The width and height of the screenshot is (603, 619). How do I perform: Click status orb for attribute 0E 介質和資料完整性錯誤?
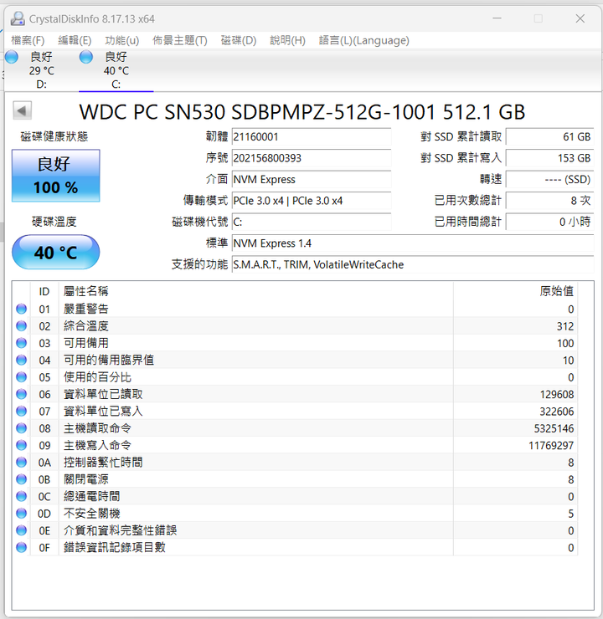click(21, 530)
